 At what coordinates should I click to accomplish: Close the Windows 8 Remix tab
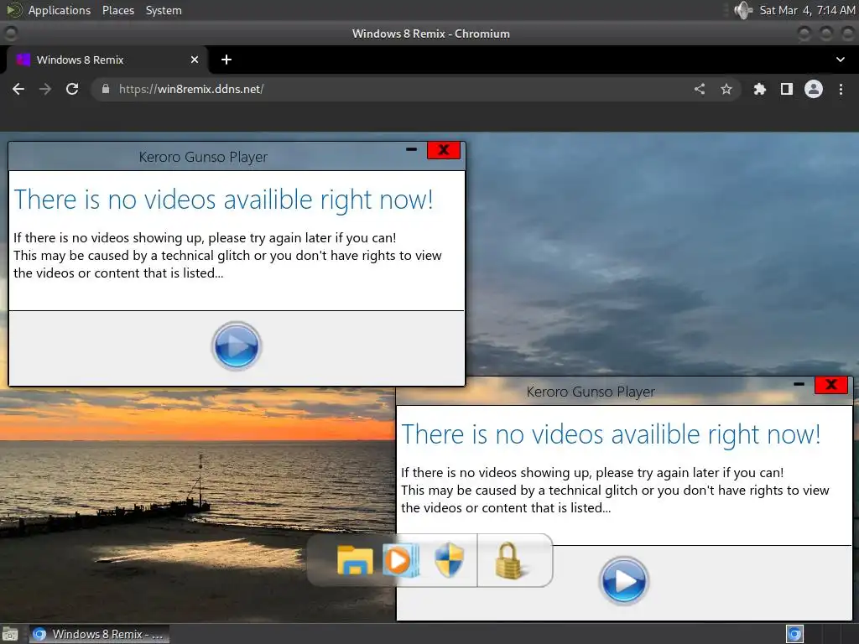click(x=195, y=60)
